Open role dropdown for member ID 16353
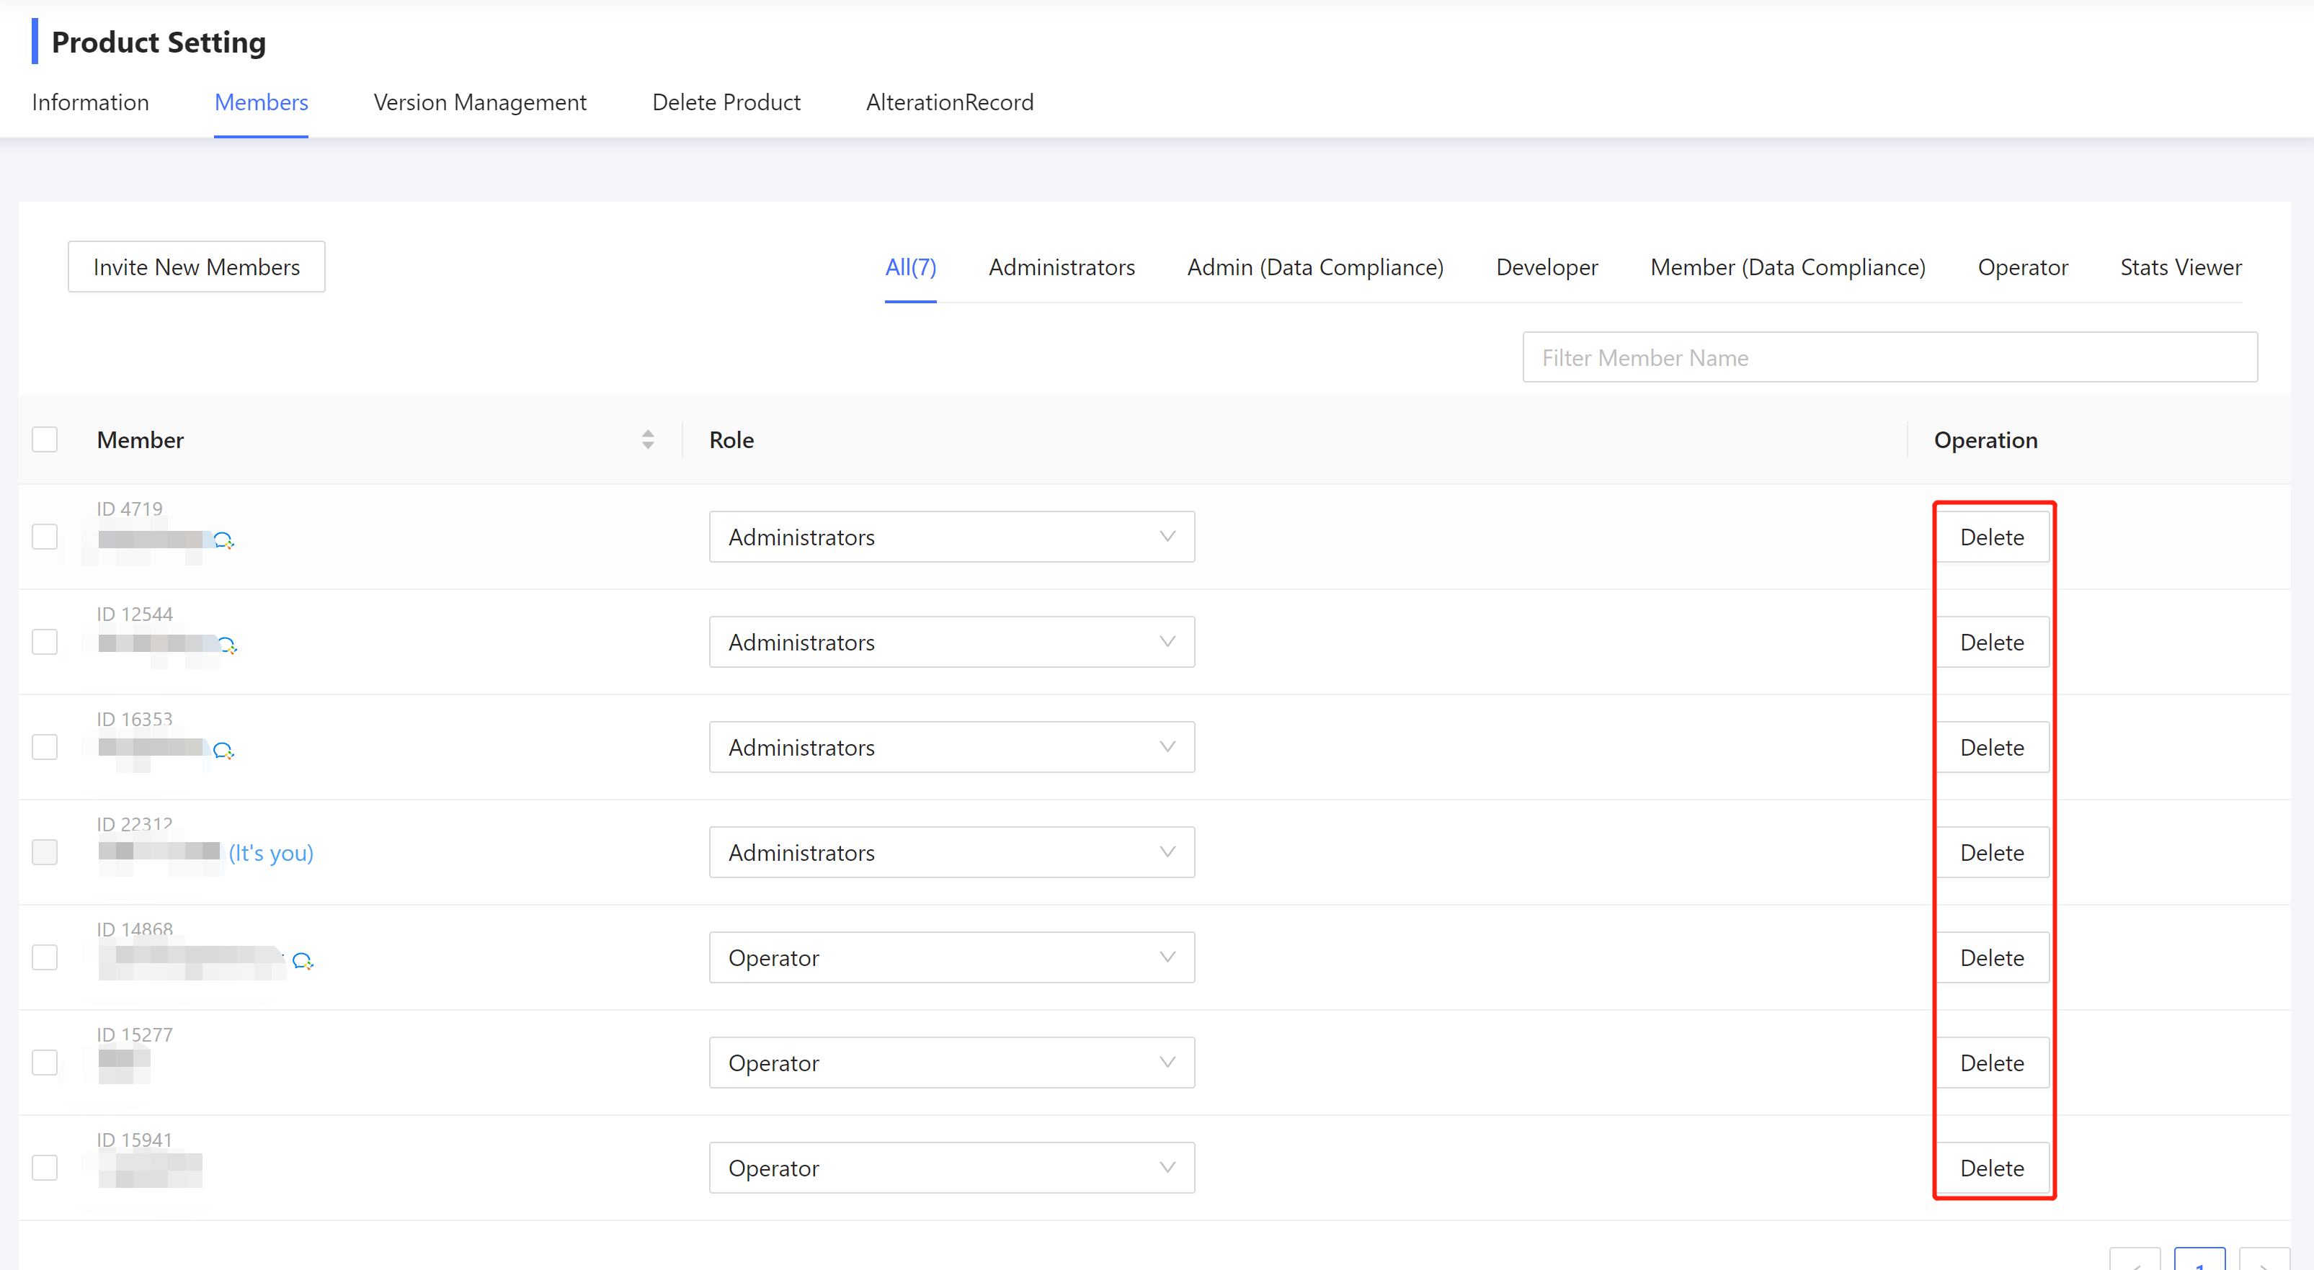This screenshot has width=2314, height=1270. pyautogui.click(x=951, y=747)
